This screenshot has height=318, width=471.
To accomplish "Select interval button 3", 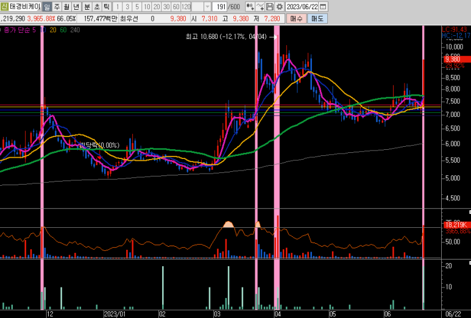I will (x=127, y=6).
